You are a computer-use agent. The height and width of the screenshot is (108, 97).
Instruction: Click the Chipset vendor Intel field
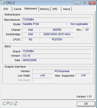coord(30,30)
